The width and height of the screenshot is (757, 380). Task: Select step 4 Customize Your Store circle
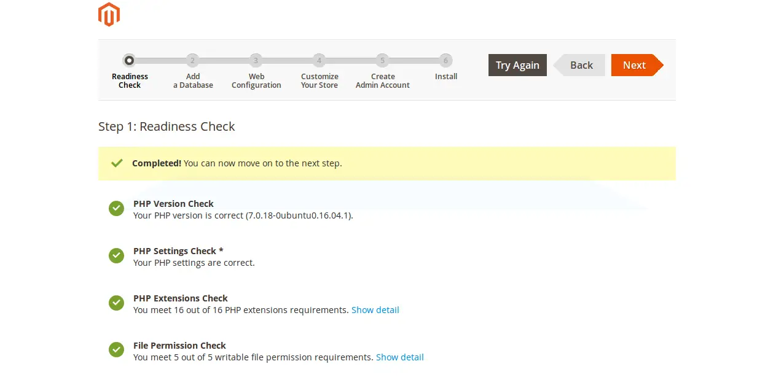(319, 60)
